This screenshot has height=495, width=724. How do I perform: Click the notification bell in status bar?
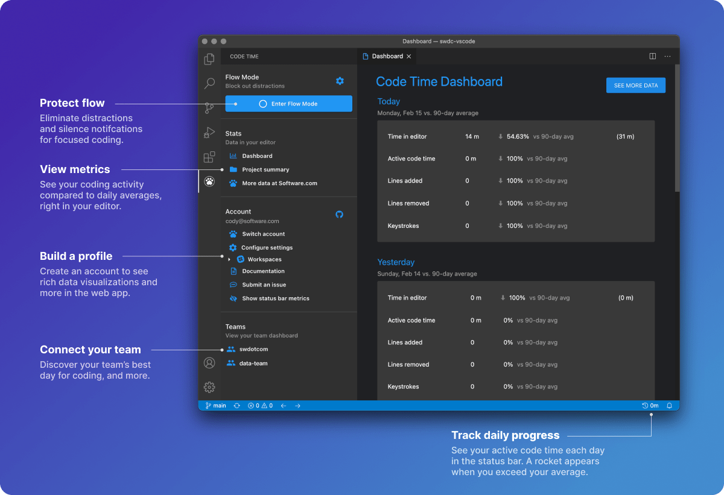[669, 406]
